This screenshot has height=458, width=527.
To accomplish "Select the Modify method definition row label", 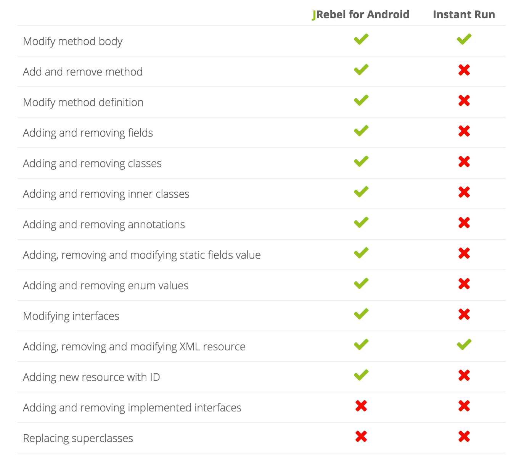I will tap(83, 102).
